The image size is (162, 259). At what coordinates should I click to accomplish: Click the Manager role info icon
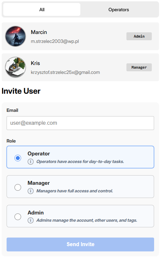(x=31, y=191)
